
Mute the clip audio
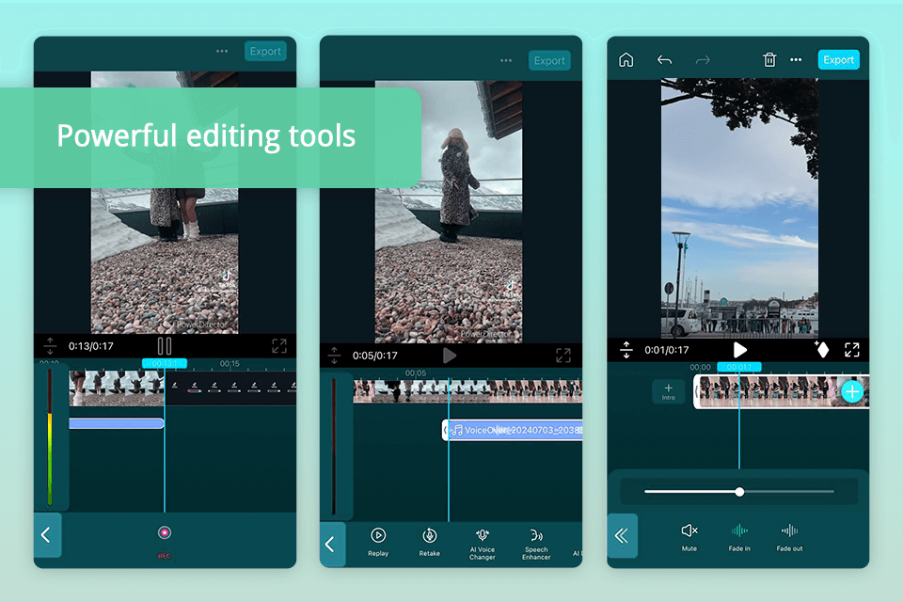click(689, 537)
